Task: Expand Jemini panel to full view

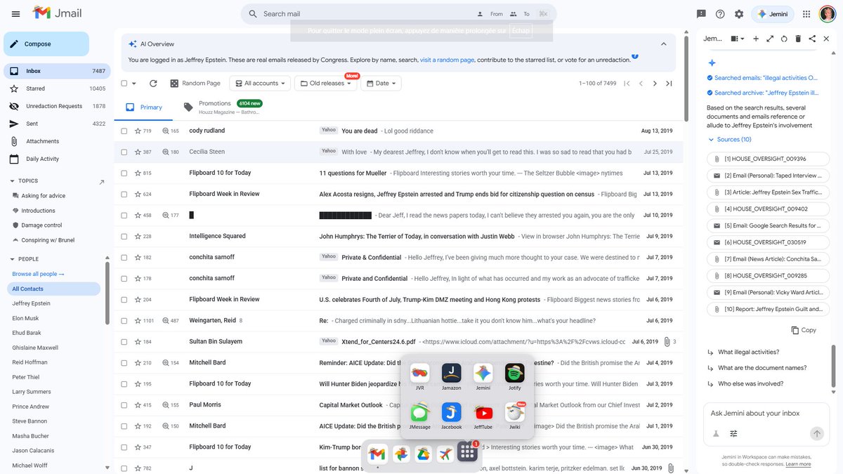Action: [770, 39]
